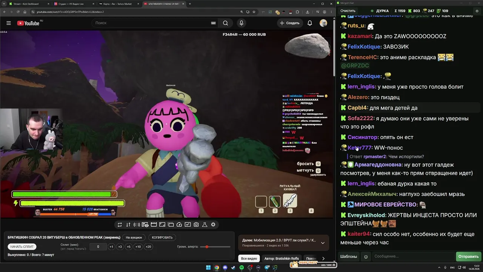
Task: Add 1 minute with the +1 button
Action: [111, 247]
